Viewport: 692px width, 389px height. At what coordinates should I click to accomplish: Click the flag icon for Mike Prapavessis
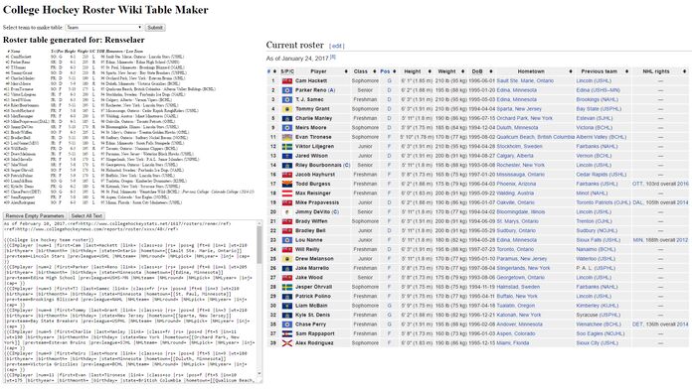[287, 202]
